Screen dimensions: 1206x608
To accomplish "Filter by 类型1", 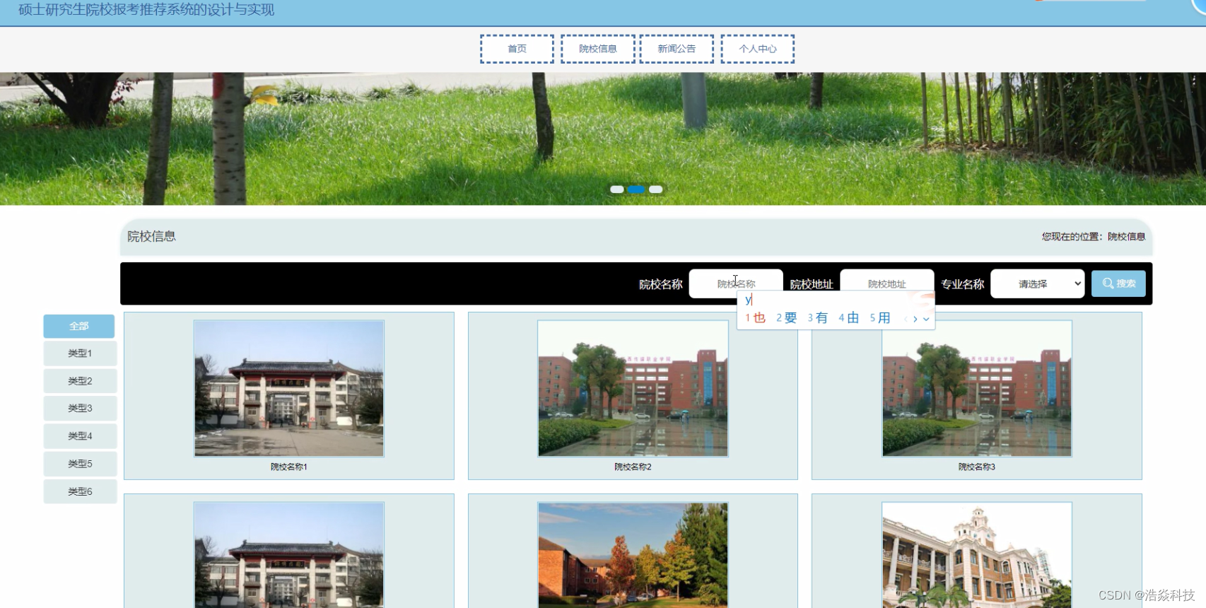I will tap(80, 353).
